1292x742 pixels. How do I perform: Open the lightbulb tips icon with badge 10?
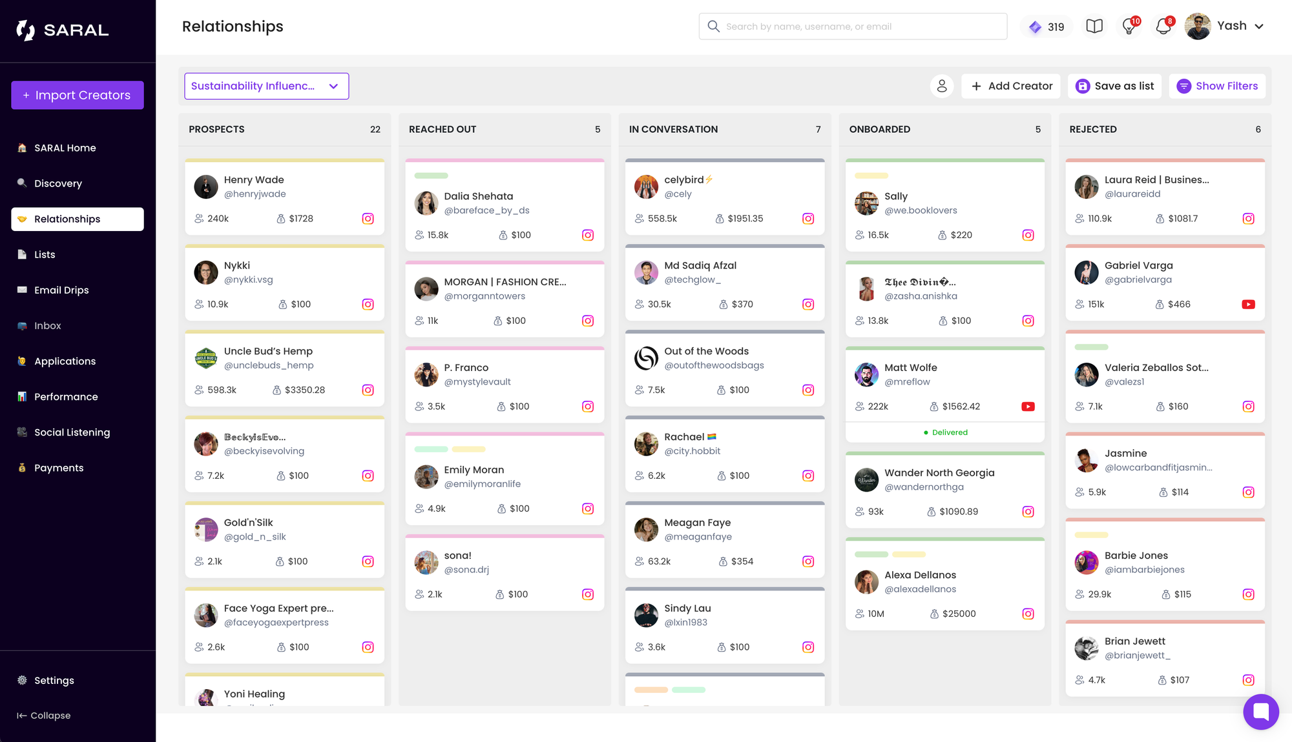coord(1129,26)
